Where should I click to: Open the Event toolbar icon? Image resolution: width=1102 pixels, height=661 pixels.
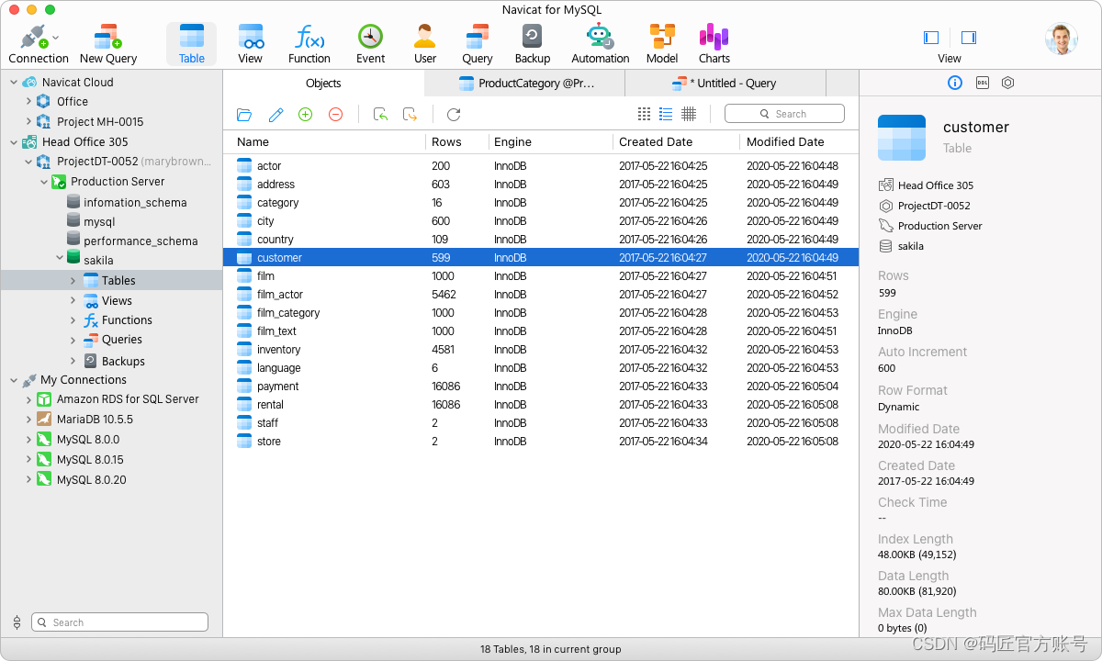coord(371,43)
